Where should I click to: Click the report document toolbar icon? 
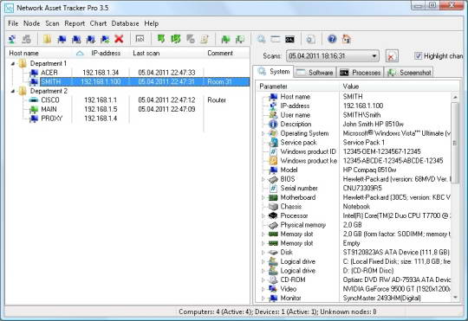(x=205, y=39)
